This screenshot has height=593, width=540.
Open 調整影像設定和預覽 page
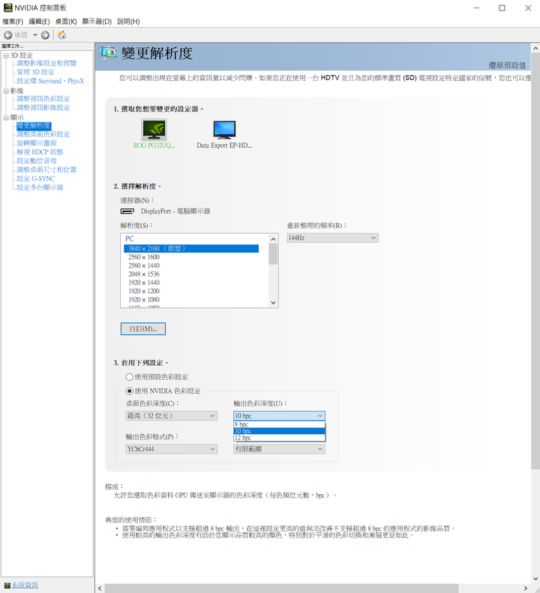(46, 63)
